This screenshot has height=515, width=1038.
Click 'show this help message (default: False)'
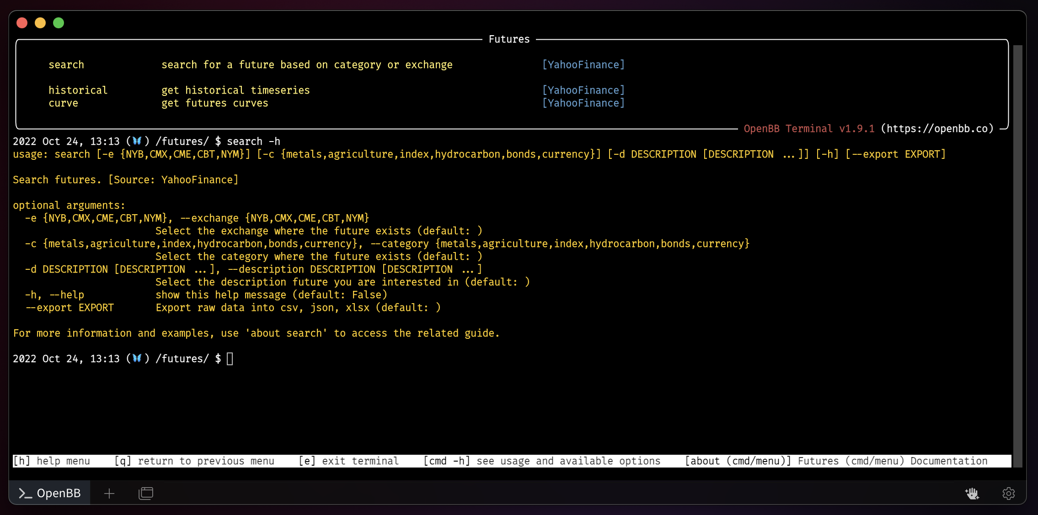point(272,295)
